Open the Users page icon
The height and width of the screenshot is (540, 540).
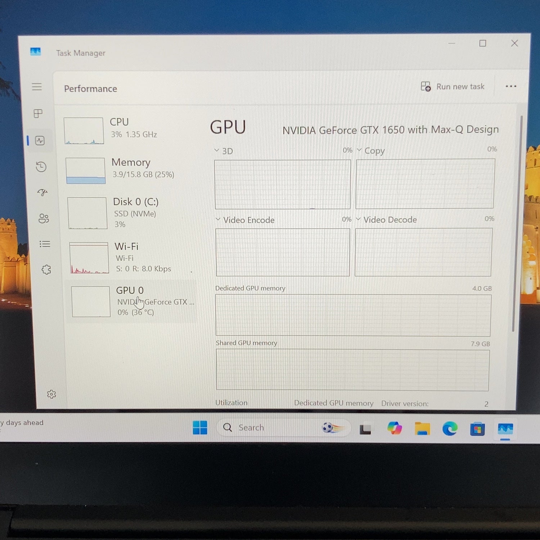(x=44, y=218)
